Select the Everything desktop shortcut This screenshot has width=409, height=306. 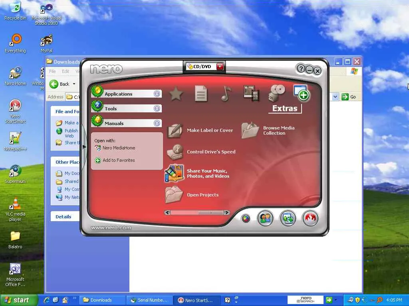15,43
